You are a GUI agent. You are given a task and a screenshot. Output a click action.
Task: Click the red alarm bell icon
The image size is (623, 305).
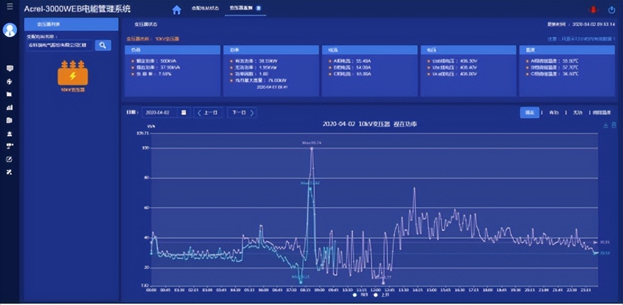[x=592, y=10]
